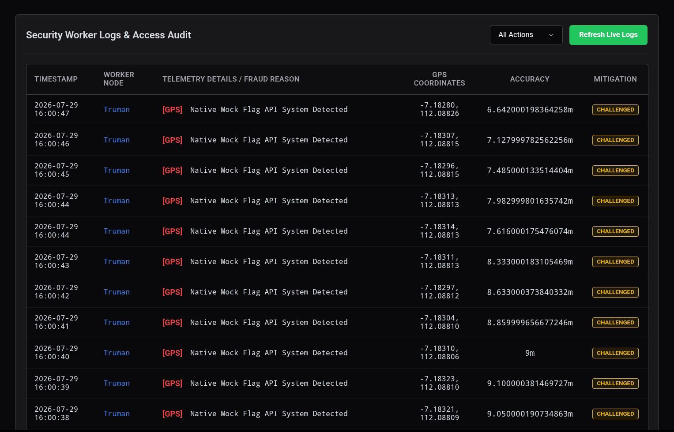
Task: Click CHALLENGED badge in the 16:00:43 row
Action: [615, 262]
